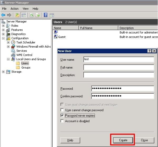
Task: Click Built-in account for guest access description
Action: point(139,37)
